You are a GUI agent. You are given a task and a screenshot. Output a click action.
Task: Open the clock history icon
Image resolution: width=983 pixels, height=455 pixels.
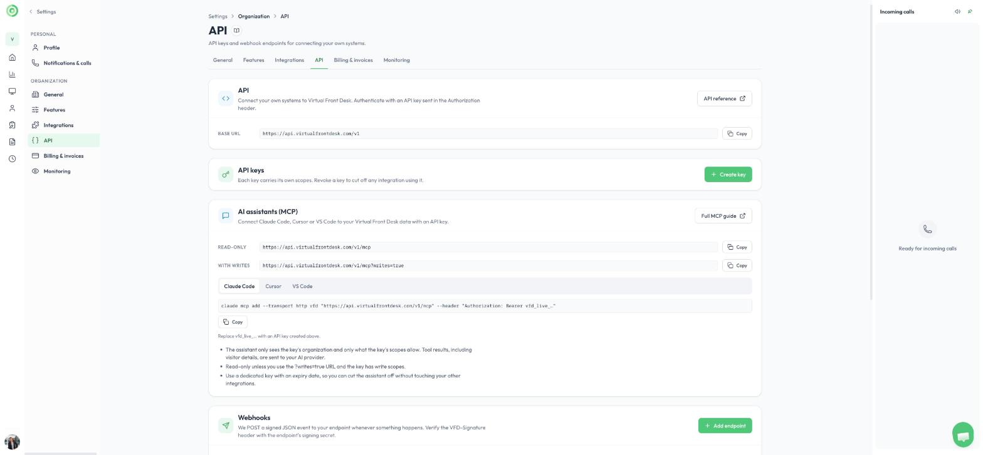tap(12, 159)
